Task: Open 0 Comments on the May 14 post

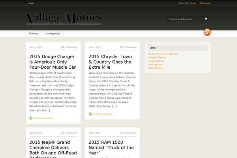Action: click(71, 47)
